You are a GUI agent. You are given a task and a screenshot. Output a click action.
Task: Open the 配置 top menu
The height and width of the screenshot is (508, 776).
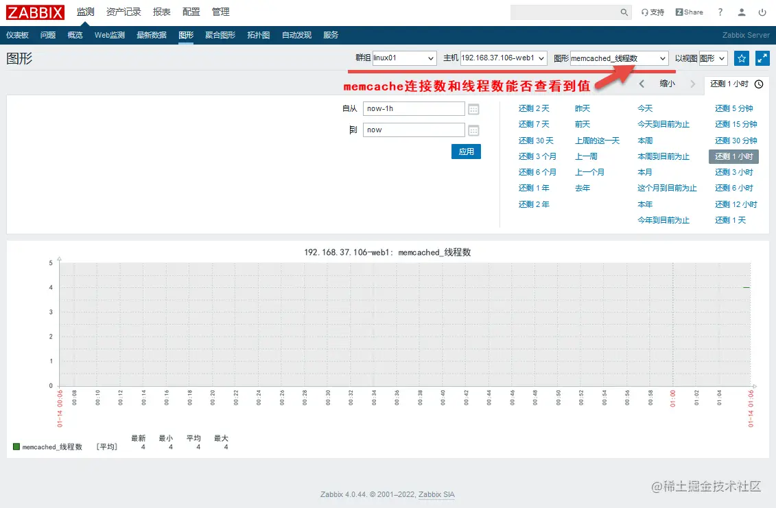click(191, 12)
